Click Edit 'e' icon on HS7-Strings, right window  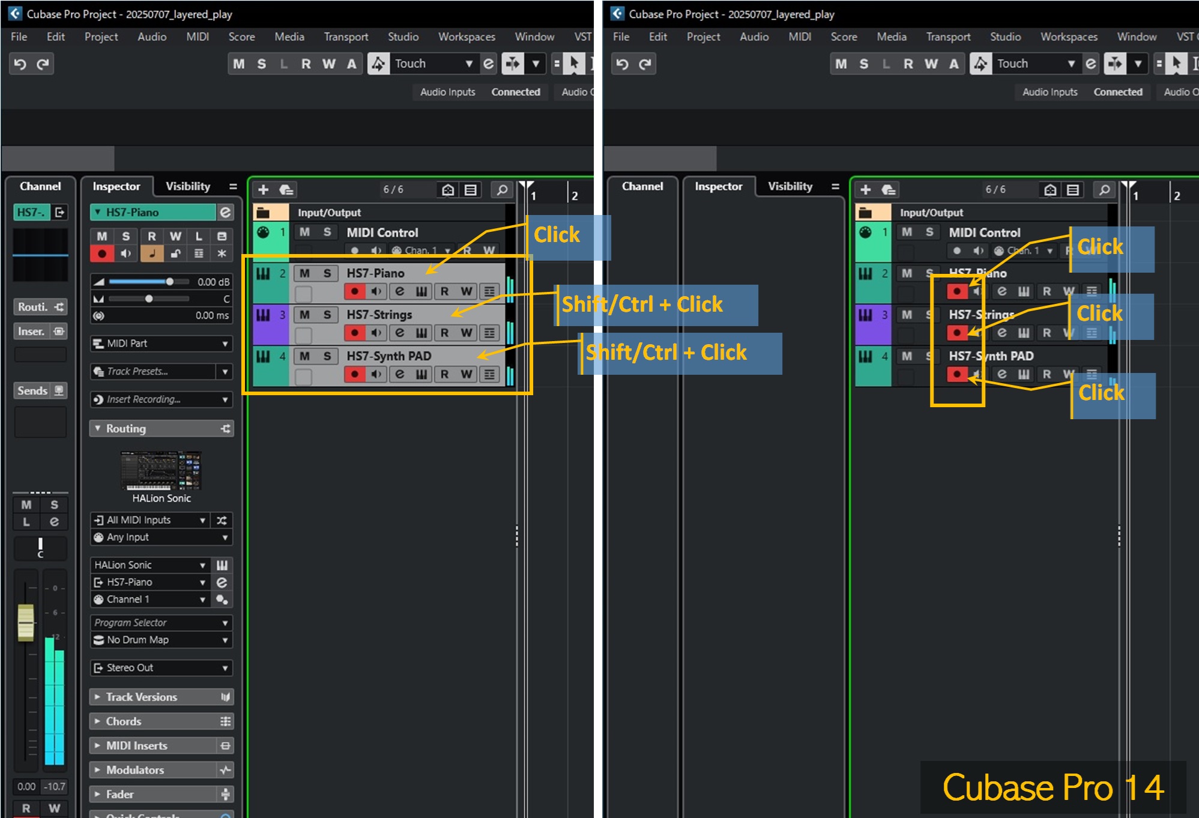tap(1001, 333)
